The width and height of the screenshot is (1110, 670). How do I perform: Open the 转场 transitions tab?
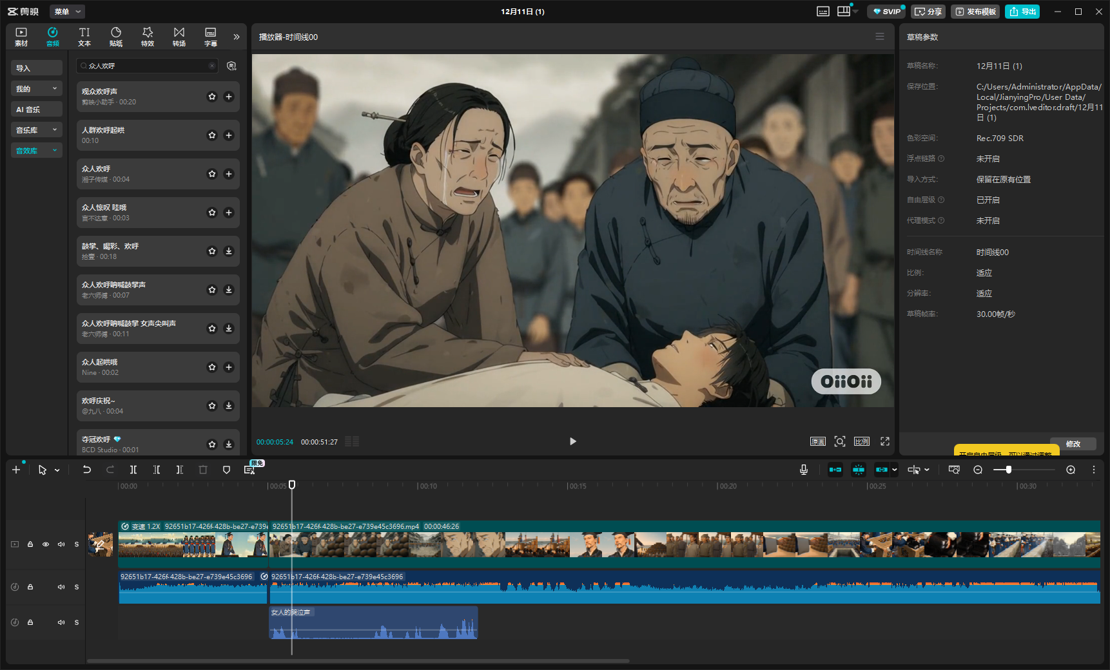pyautogui.click(x=179, y=37)
